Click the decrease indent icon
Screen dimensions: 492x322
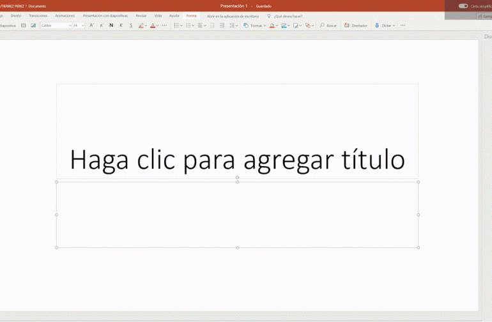212,26
